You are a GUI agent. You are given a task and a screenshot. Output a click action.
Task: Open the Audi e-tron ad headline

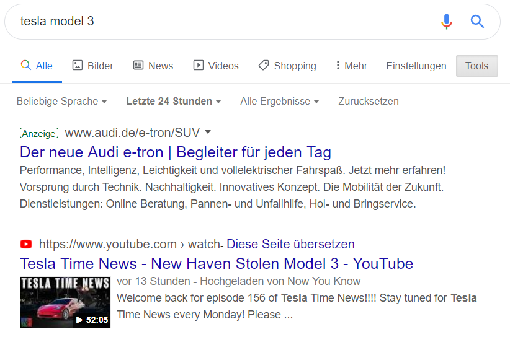pyautogui.click(x=176, y=152)
